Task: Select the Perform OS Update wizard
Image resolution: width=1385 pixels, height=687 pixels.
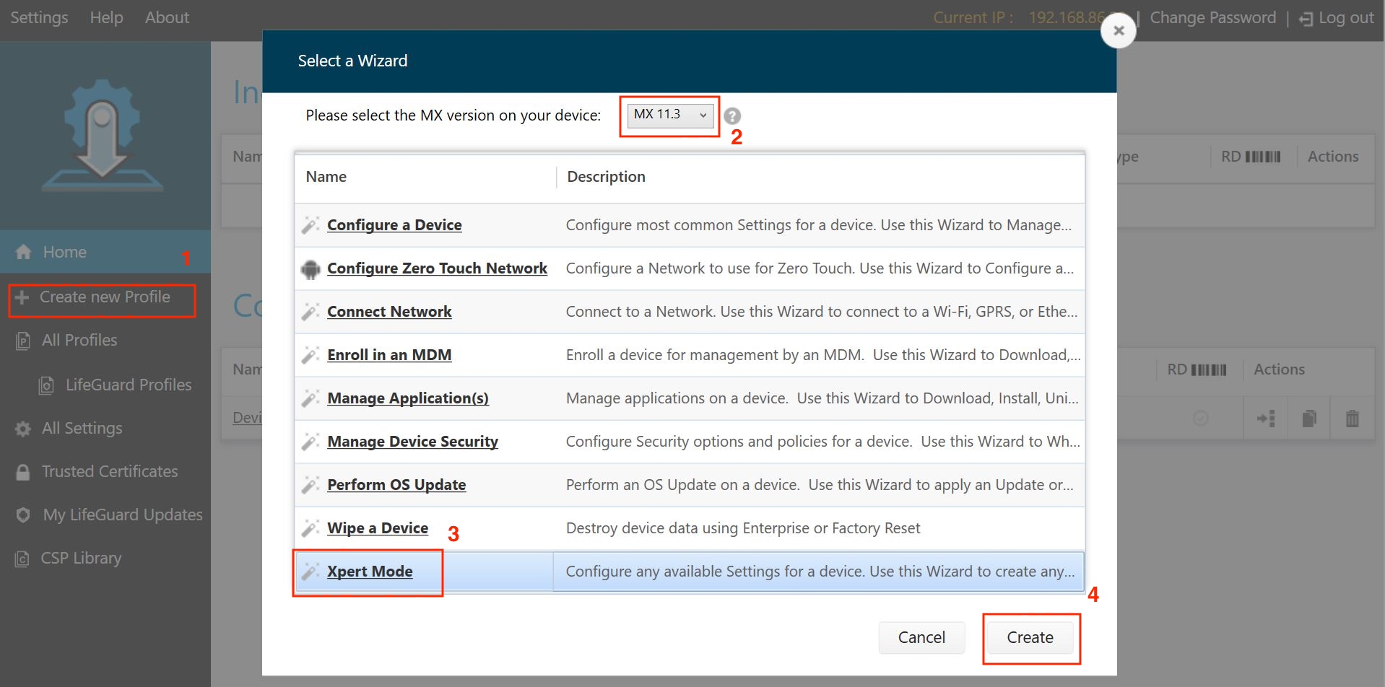Action: click(396, 485)
